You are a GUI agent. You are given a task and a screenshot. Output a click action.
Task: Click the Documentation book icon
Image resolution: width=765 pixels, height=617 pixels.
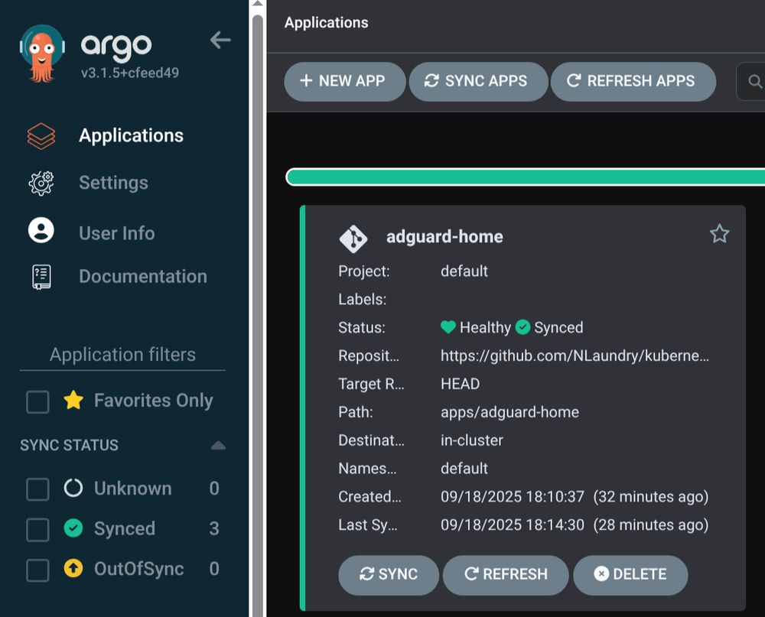click(x=41, y=277)
